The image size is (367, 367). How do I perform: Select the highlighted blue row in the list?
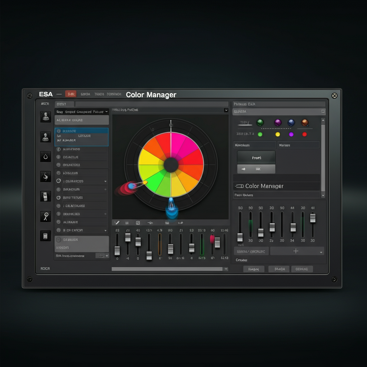tap(81, 137)
